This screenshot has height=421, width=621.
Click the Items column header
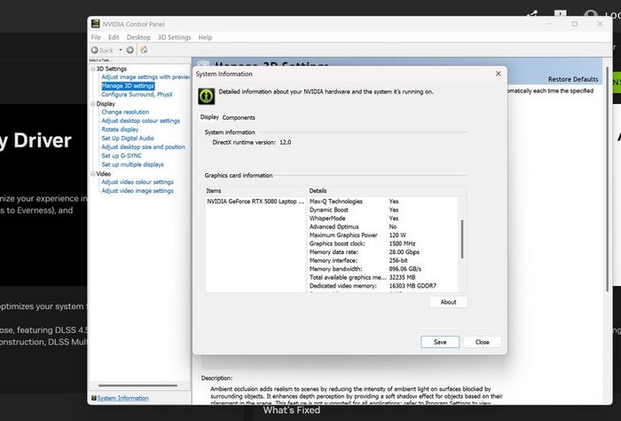(x=255, y=191)
